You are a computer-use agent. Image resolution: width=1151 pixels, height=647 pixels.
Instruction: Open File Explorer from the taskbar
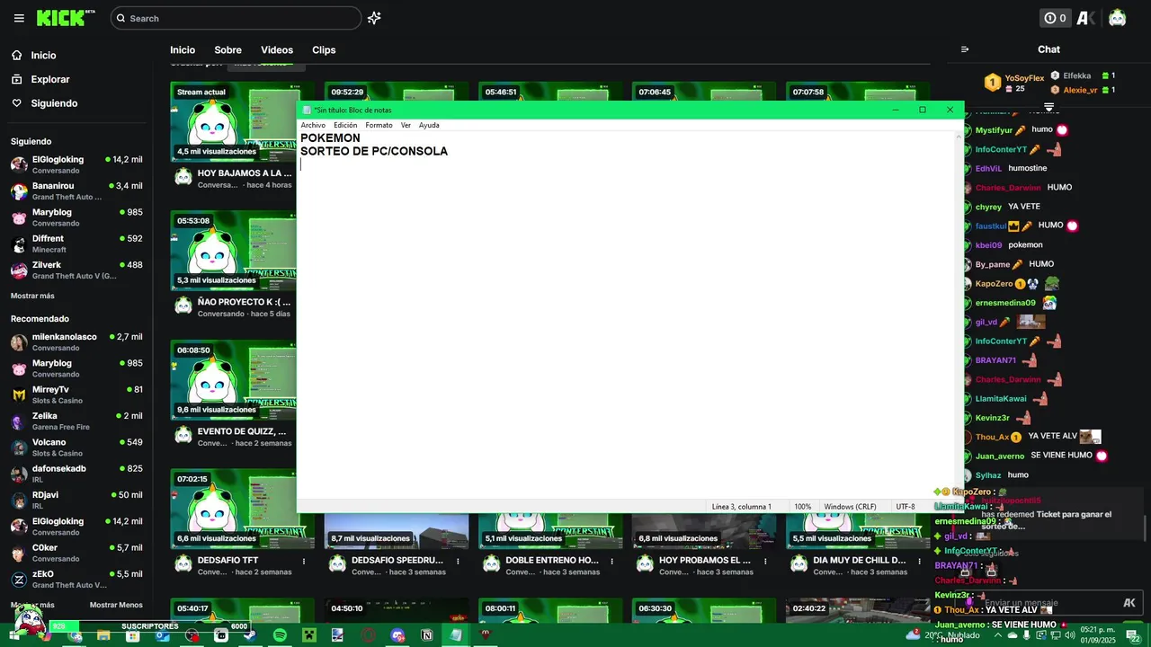pyautogui.click(x=103, y=635)
